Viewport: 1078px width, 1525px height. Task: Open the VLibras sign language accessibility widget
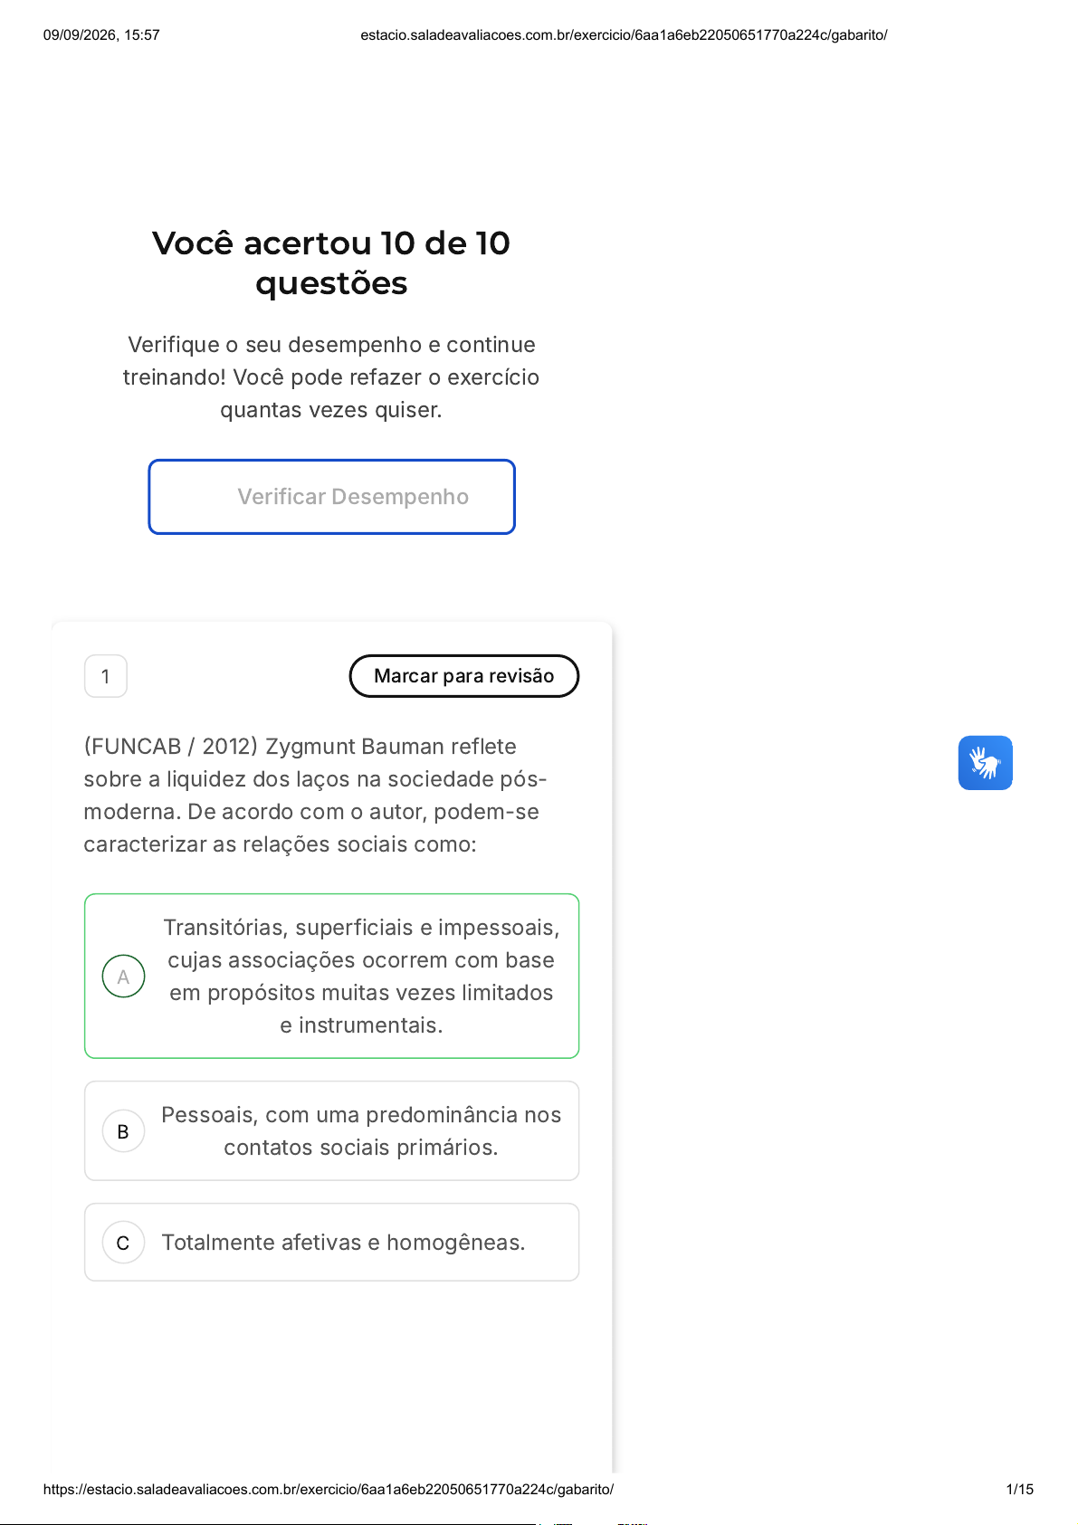tap(985, 763)
